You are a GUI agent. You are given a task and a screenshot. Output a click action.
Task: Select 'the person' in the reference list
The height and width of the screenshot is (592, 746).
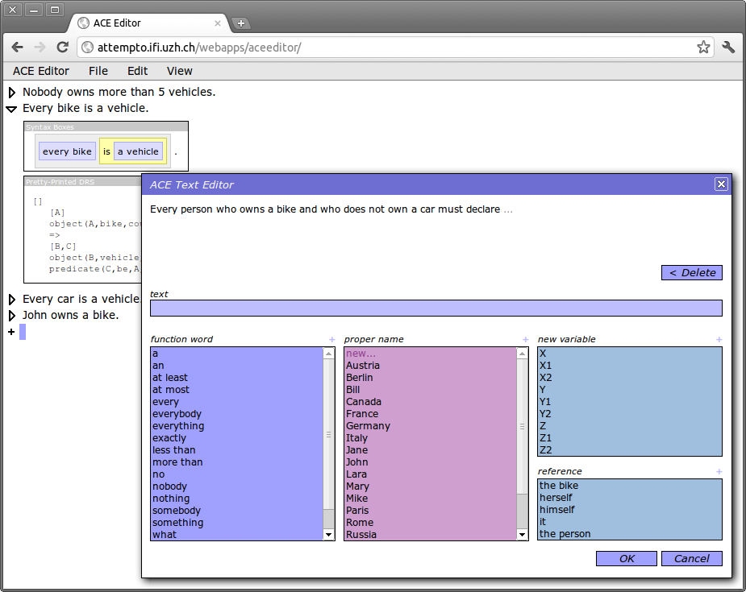[565, 534]
